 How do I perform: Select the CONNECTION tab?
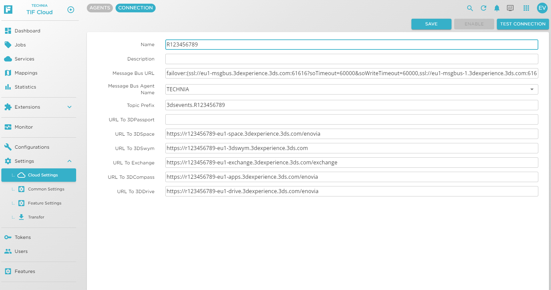(135, 8)
